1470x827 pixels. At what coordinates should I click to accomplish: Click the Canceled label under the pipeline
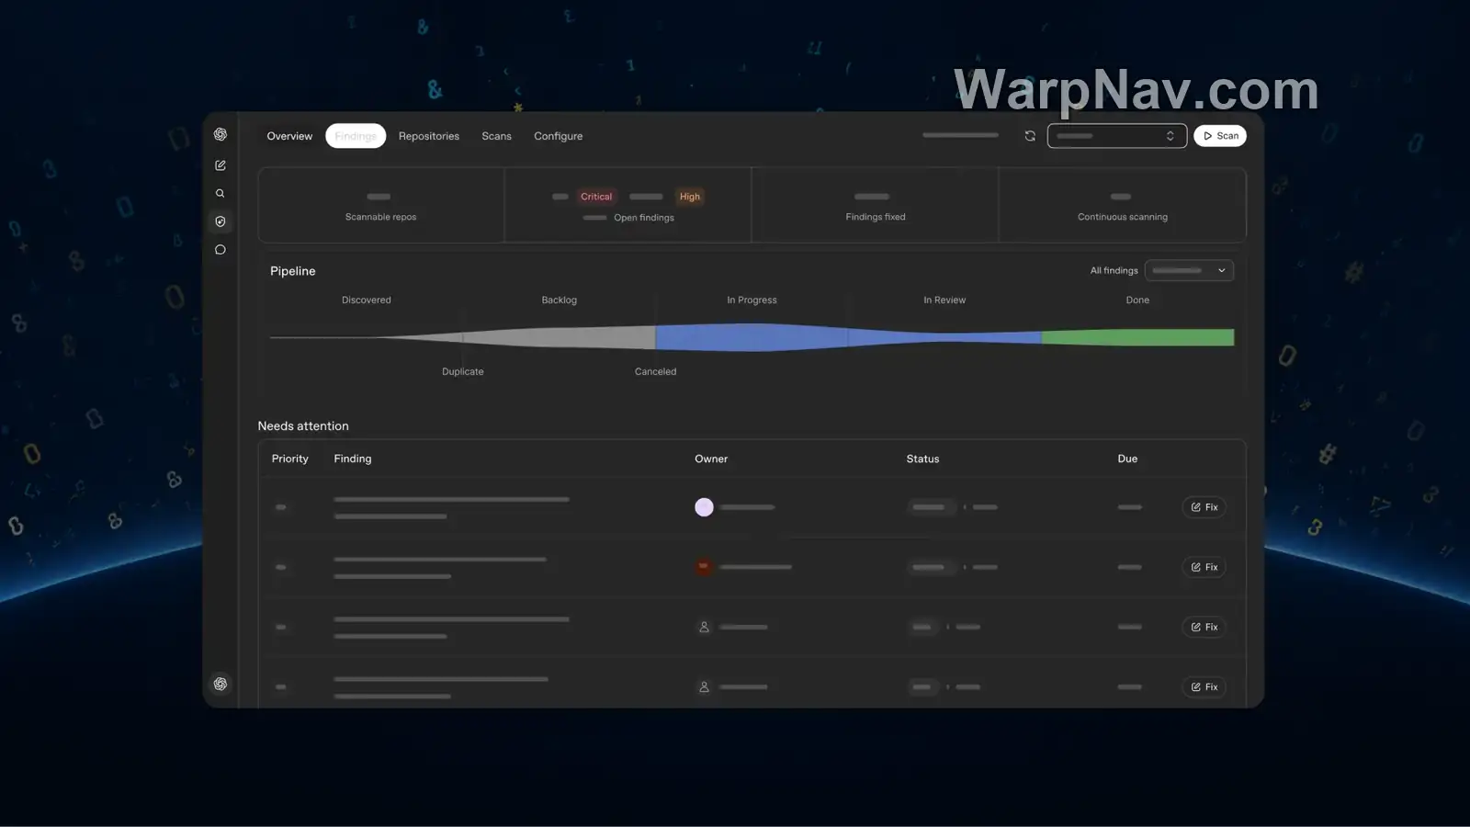[x=656, y=372]
